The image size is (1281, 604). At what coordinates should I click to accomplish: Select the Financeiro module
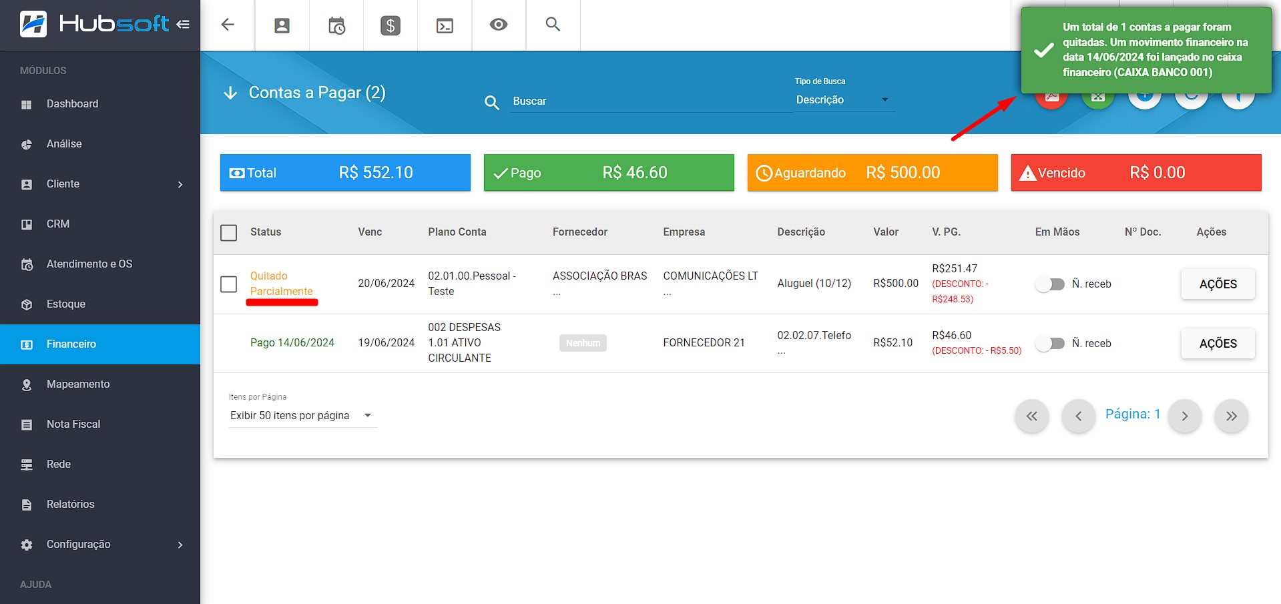pyautogui.click(x=100, y=344)
